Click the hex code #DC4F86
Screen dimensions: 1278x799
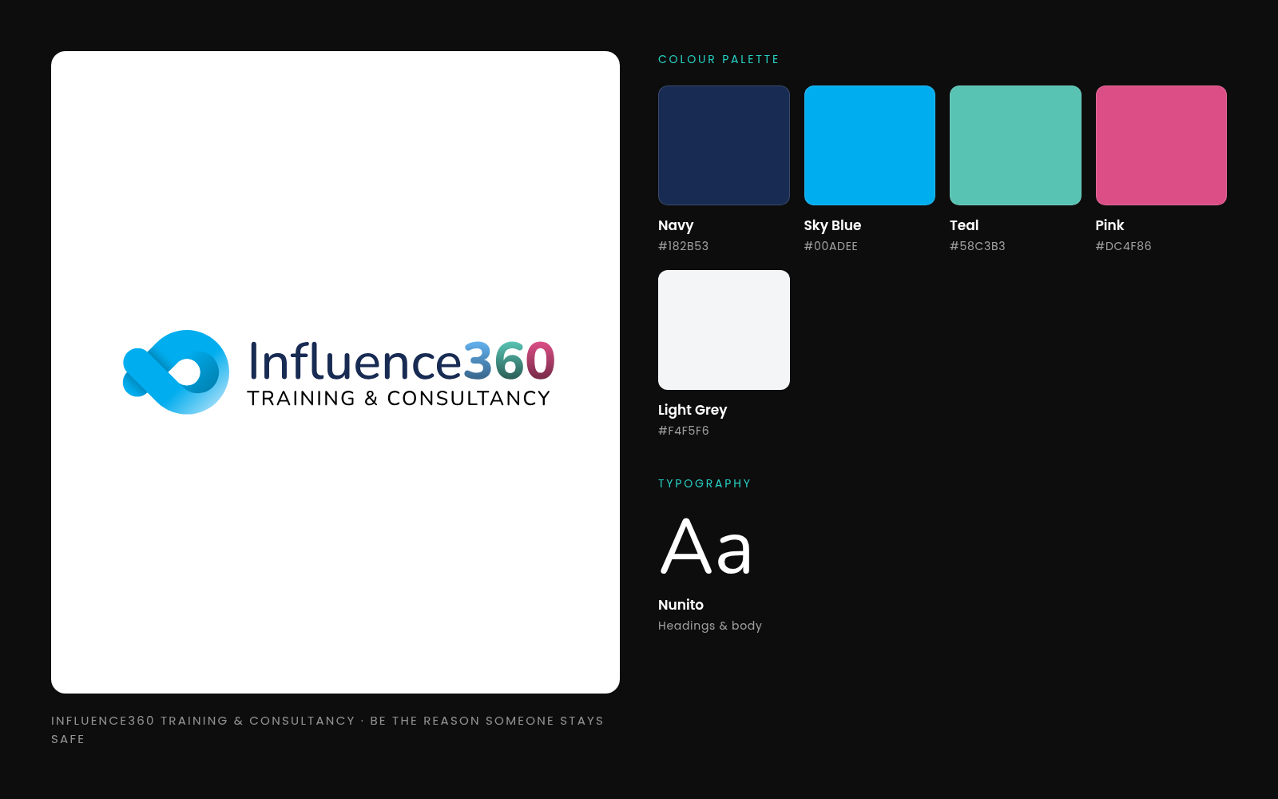point(1124,246)
